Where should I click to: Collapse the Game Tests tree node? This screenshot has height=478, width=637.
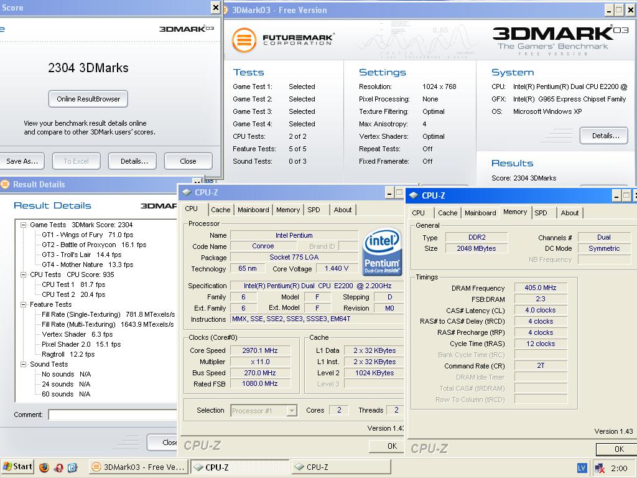pyautogui.click(x=24, y=225)
